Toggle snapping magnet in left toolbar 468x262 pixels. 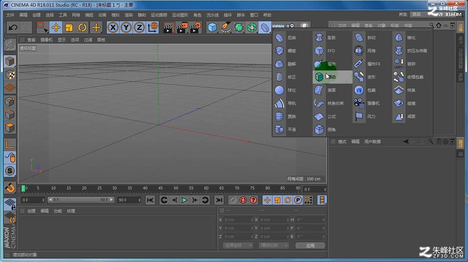pos(10,187)
